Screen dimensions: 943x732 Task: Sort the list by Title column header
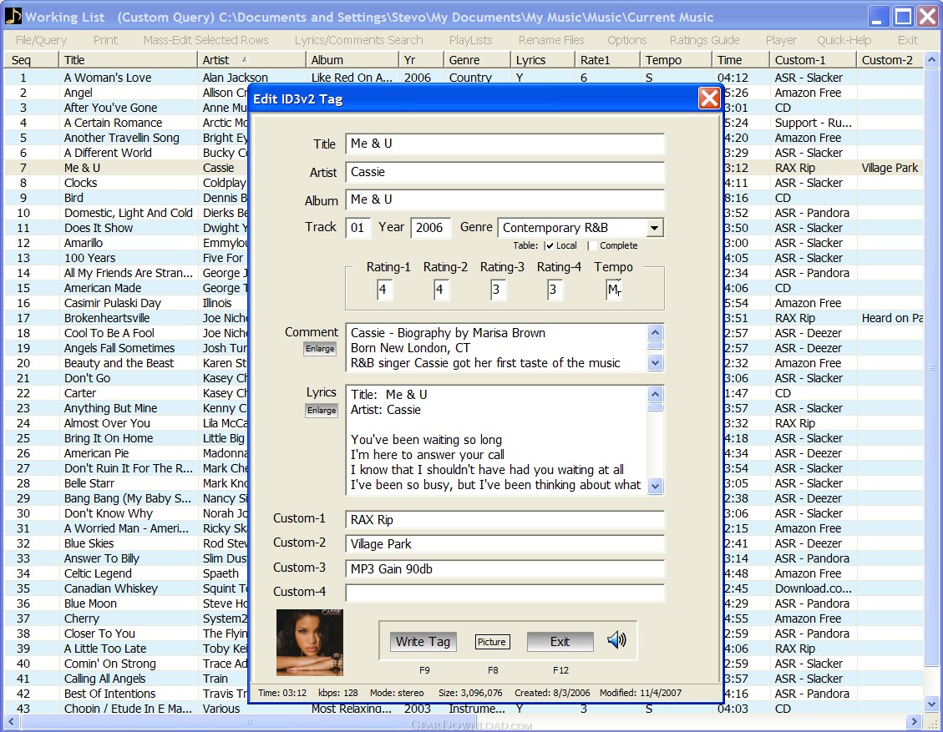128,60
